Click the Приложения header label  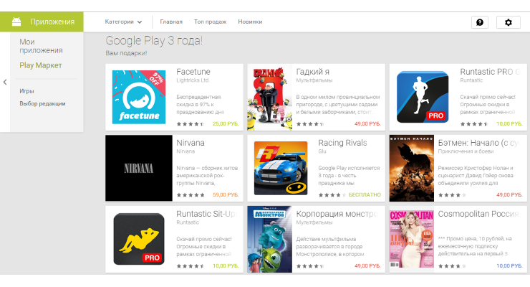click(52, 22)
